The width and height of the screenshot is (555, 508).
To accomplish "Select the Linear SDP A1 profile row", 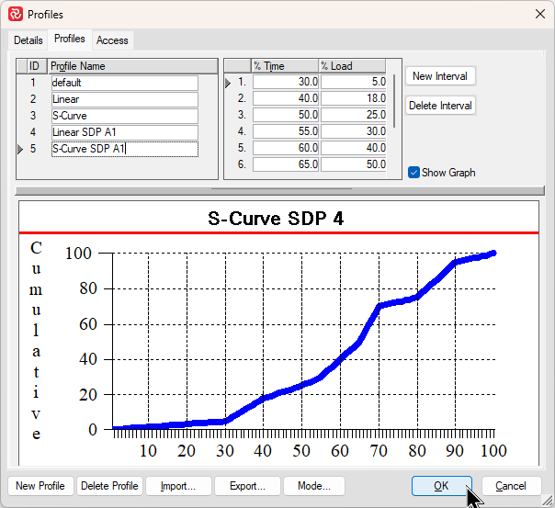I will pyautogui.click(x=124, y=132).
